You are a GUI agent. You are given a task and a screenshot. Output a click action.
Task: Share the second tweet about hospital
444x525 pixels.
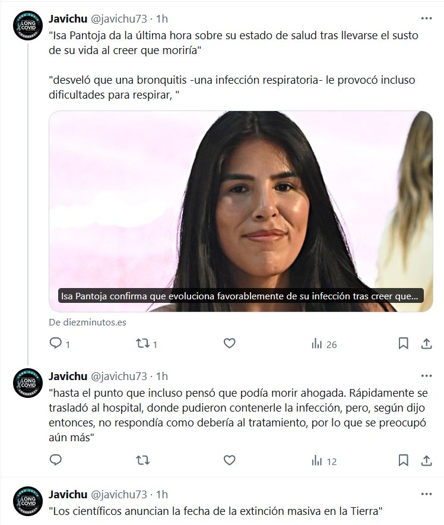pos(426,460)
